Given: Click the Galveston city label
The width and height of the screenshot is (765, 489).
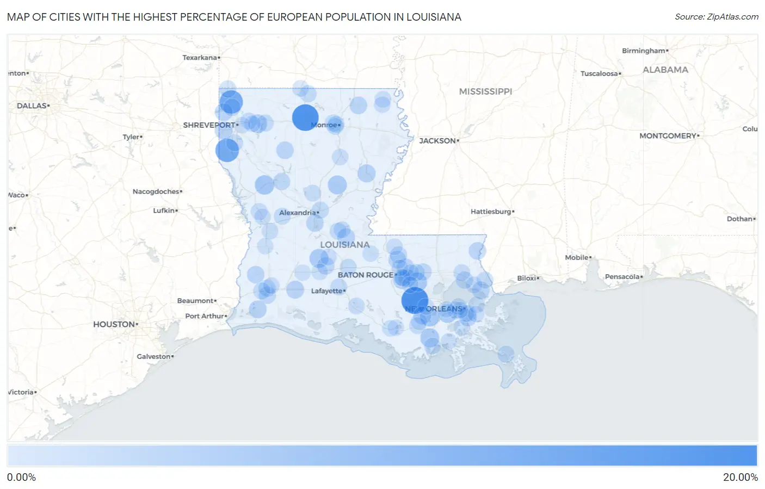Looking at the screenshot, I should click(x=154, y=357).
